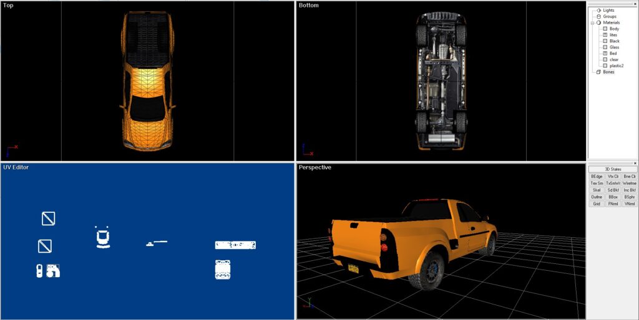Toggle the BSphr display state
This screenshot has height=320, width=639.
click(x=629, y=197)
